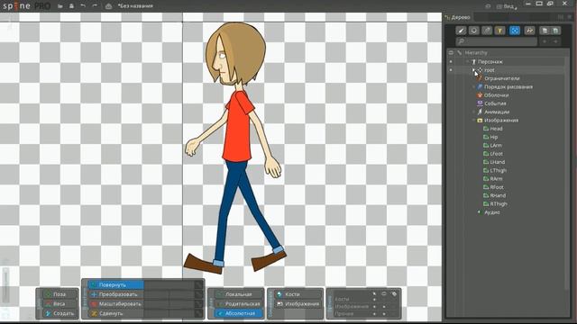This screenshot has height=324, width=577.
Task: Select the LArm image in the tree
Action: pyautogui.click(x=496, y=146)
